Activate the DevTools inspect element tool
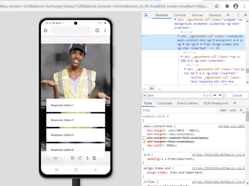This screenshot has width=249, height=186. [x=146, y=15]
